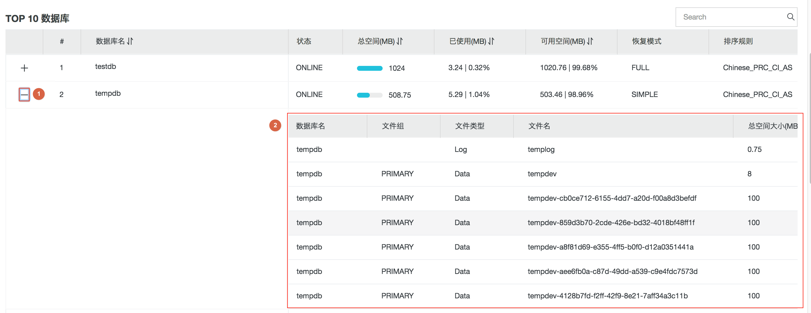Select file tempdev-859d3b70-2cde-426e-bd32-4018bf48ff1f
This screenshot has width=811, height=313.
tap(611, 223)
